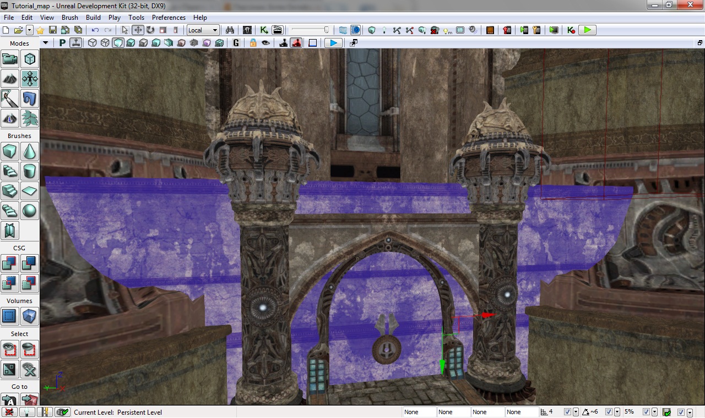Viewport: 705px width, 418px height.
Task: Click the camera speed slider
Action: pyautogui.click(x=310, y=30)
